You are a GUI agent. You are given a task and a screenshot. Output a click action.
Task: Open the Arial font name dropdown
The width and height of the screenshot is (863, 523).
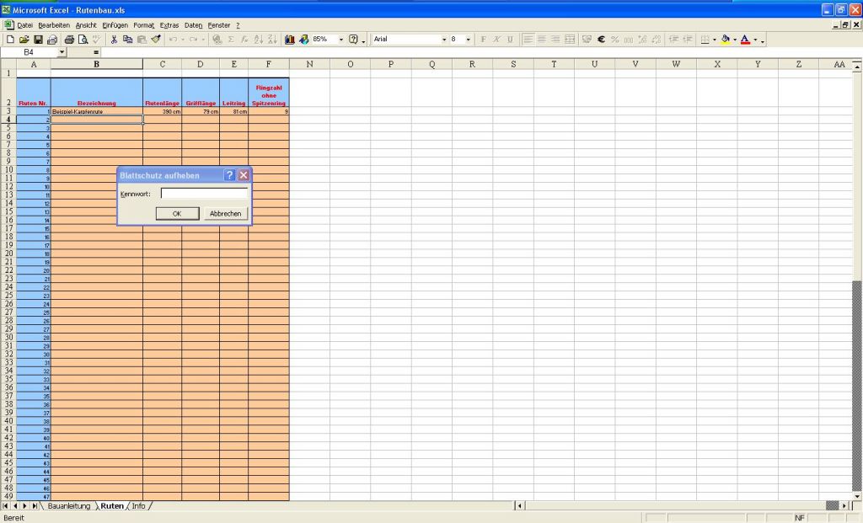coord(444,40)
